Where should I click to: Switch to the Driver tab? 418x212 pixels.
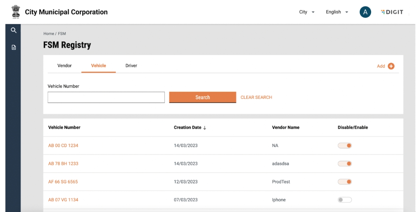click(x=131, y=66)
